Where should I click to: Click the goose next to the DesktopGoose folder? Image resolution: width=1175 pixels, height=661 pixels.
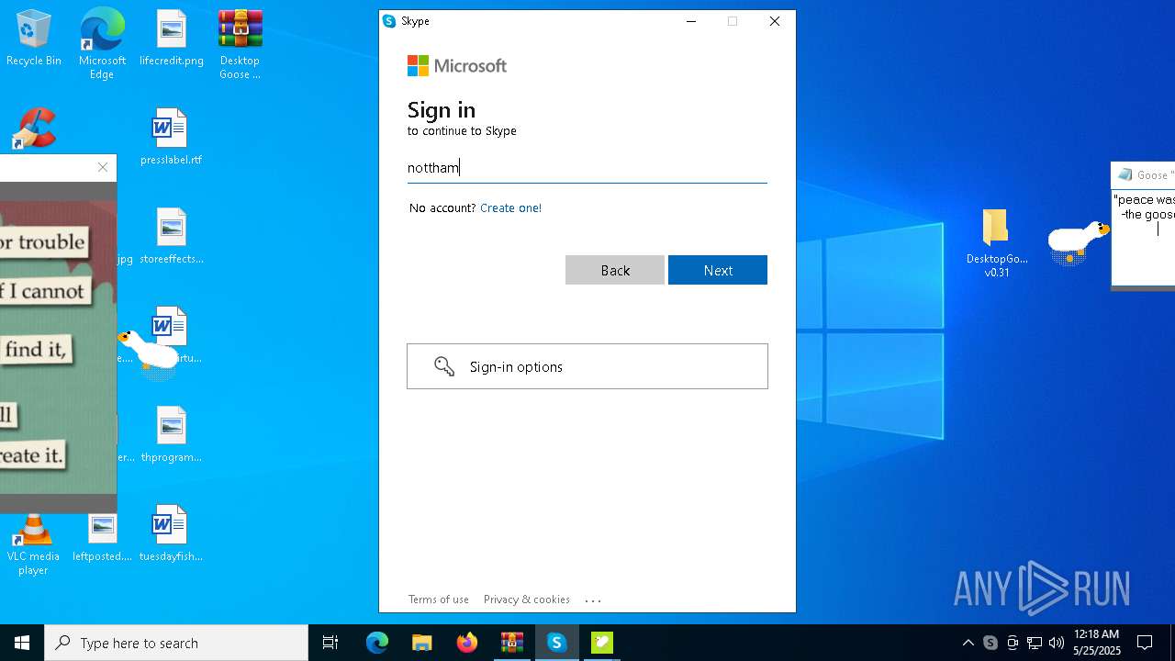[x=1078, y=241]
